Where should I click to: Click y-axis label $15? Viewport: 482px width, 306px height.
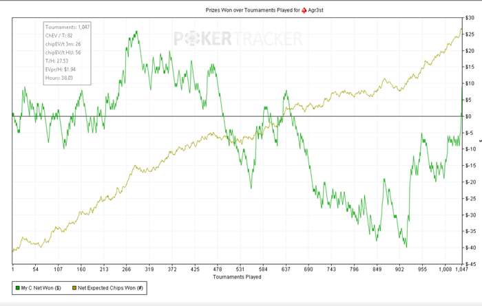coord(470,67)
